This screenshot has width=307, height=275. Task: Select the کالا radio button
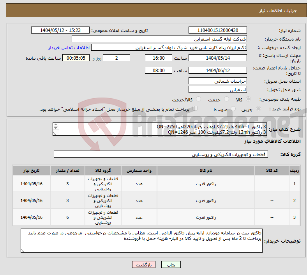(x=248, y=99)
